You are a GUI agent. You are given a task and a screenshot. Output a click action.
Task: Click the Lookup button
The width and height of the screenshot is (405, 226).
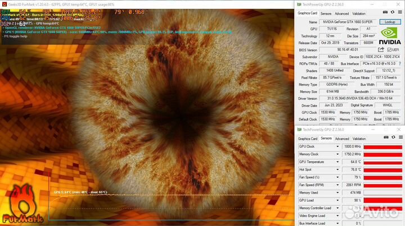[x=390, y=22]
